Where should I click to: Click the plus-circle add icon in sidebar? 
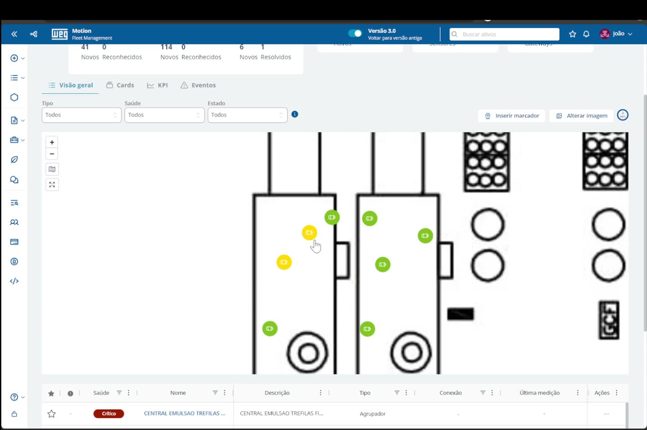click(x=14, y=58)
